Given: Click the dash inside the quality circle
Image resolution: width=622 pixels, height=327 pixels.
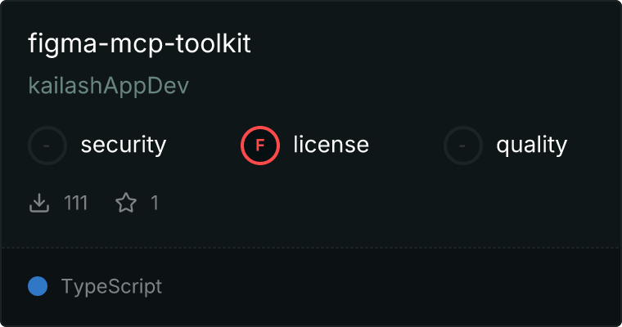Looking at the screenshot, I should [462, 146].
